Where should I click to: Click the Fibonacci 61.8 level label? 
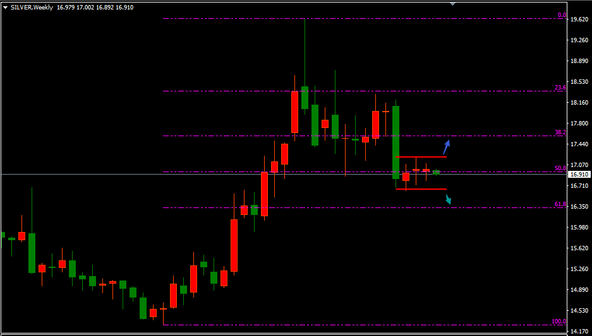click(x=560, y=204)
